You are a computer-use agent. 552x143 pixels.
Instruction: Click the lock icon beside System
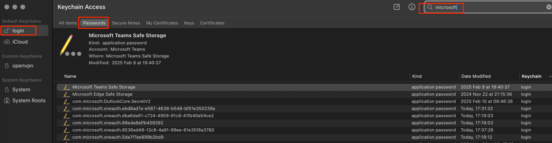(x=7, y=89)
